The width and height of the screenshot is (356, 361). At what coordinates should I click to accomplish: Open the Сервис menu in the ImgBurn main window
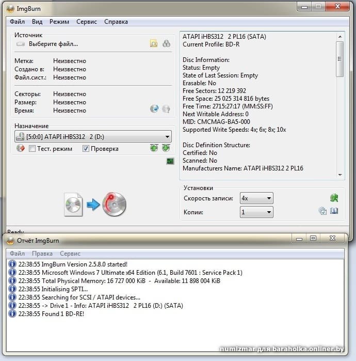(x=87, y=22)
